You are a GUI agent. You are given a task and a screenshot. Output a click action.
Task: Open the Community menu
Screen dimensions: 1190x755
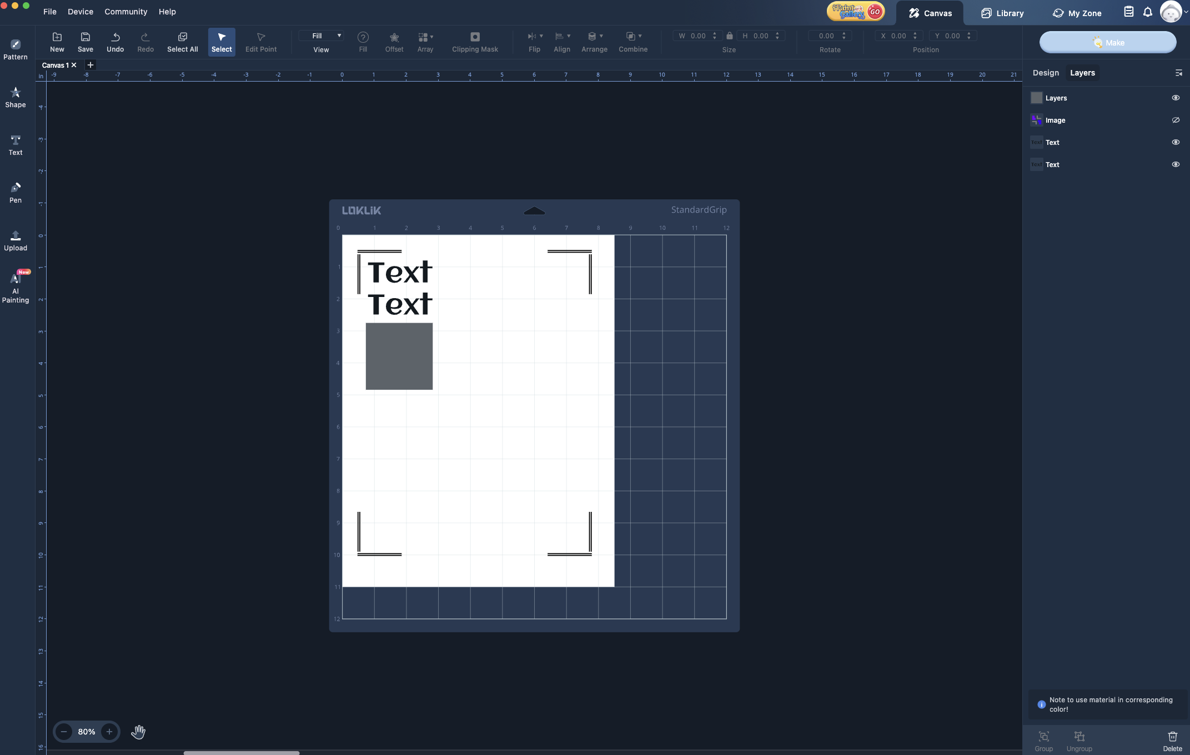[125, 12]
